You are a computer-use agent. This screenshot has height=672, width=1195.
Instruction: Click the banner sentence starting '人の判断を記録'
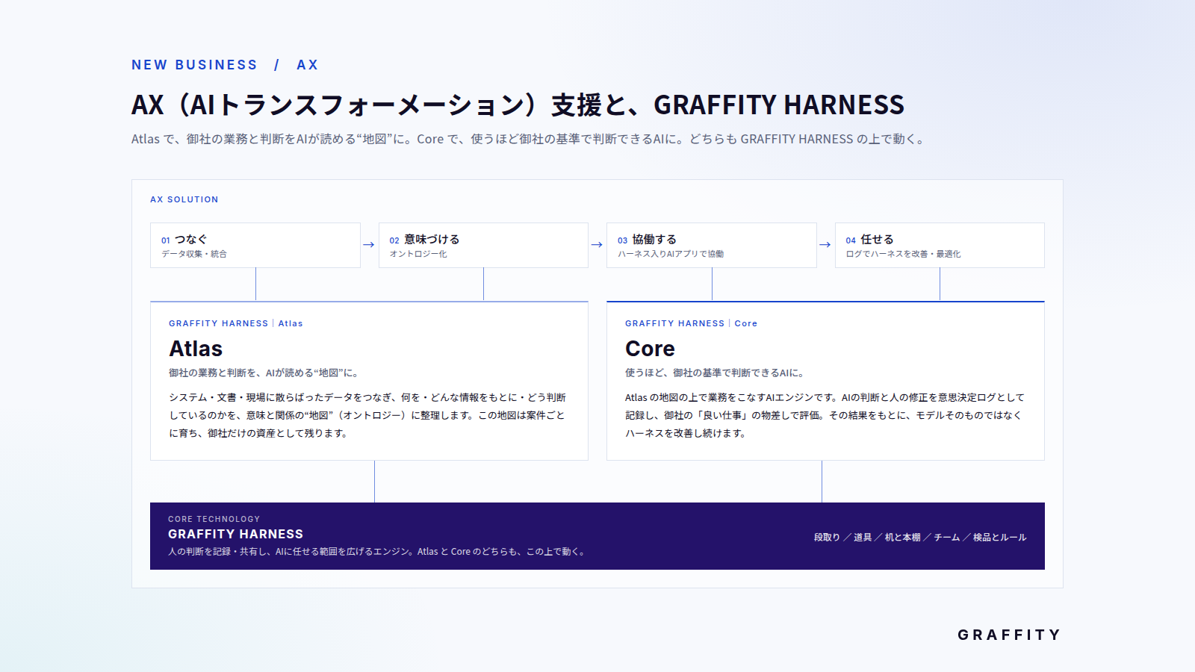[x=378, y=552]
